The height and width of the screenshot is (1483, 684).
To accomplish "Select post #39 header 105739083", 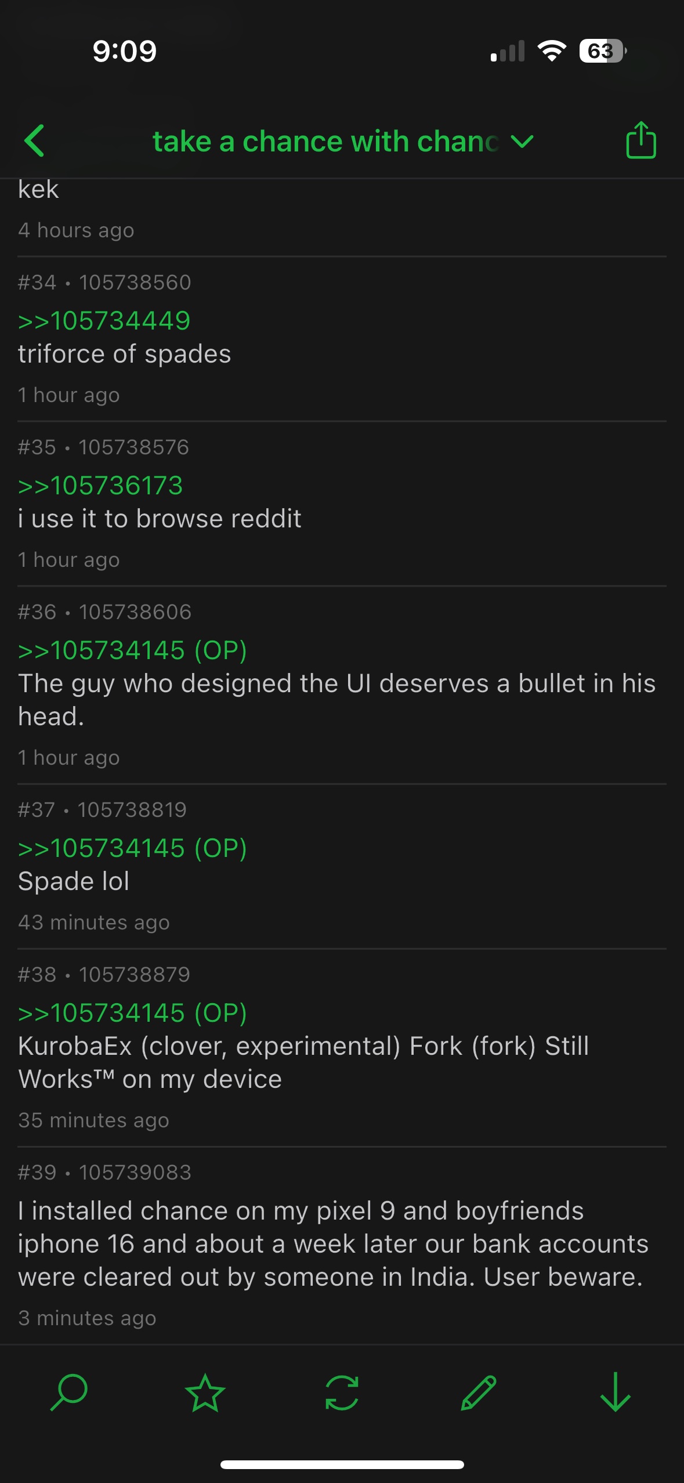I will click(104, 1173).
